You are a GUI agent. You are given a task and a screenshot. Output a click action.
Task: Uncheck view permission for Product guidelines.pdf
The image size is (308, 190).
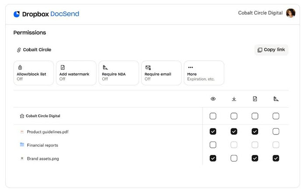(213, 131)
